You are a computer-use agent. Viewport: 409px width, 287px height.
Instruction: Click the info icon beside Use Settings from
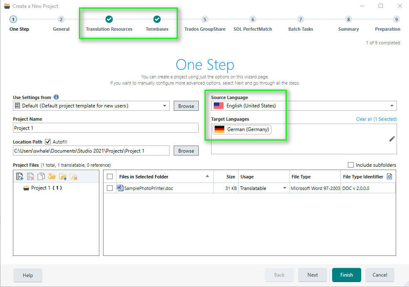(56, 97)
